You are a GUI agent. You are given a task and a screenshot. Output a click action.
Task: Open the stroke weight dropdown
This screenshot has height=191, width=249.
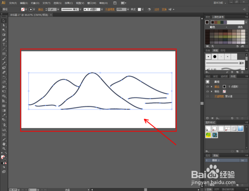point(58,9)
